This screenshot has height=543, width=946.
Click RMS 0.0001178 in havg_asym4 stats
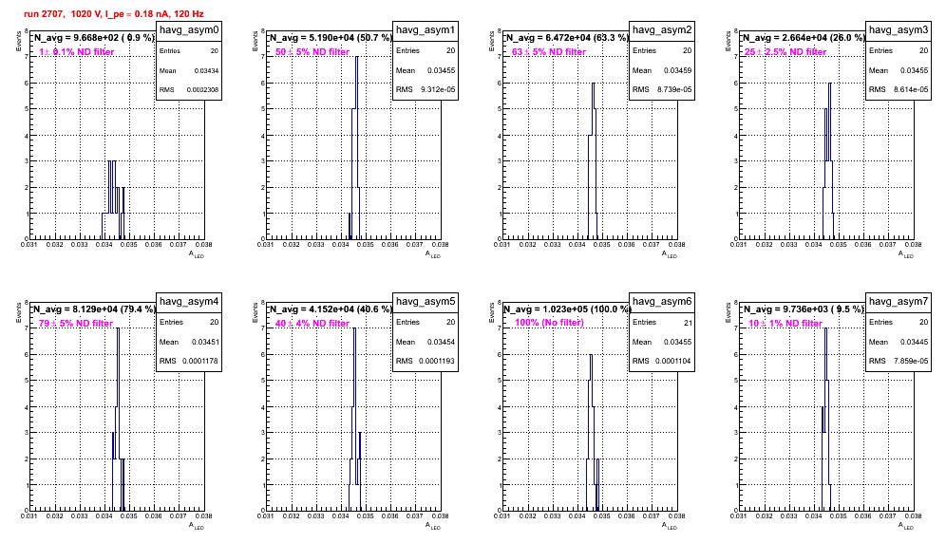click(x=189, y=361)
